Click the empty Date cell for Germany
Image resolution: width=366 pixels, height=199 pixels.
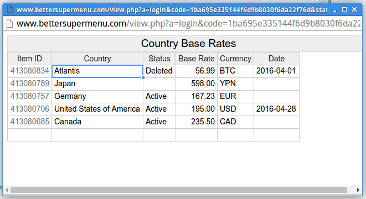click(x=277, y=96)
